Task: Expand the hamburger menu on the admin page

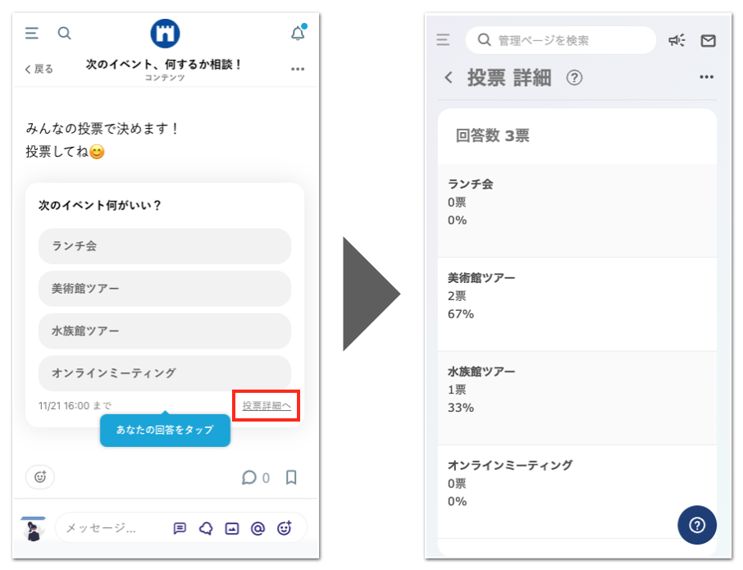Action: coord(443,39)
